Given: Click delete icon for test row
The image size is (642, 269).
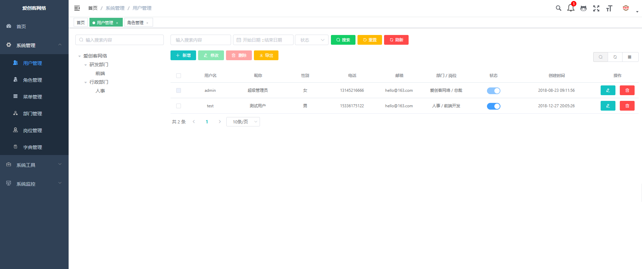Looking at the screenshot, I should (x=627, y=106).
